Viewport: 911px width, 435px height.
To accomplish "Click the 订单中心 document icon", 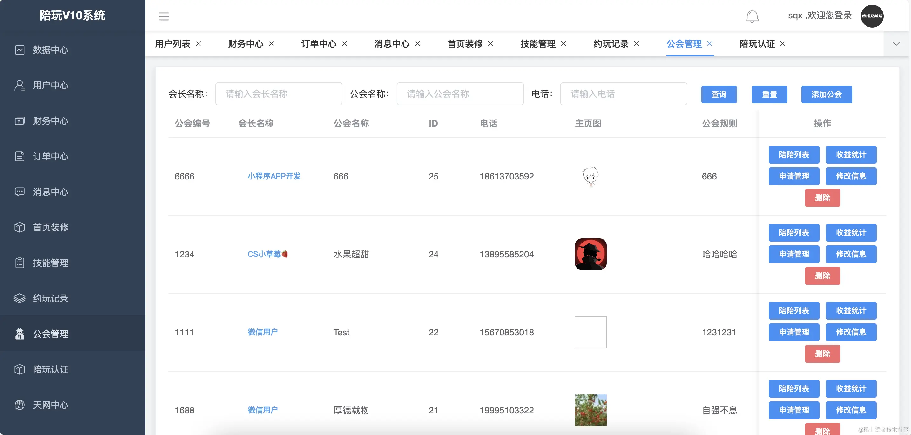I will point(20,156).
